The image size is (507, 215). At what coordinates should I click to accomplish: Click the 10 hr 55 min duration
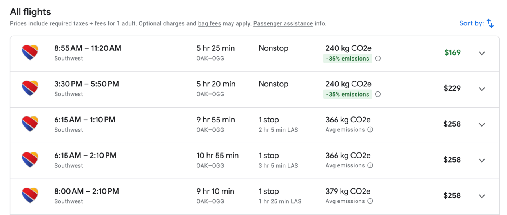[217, 156]
